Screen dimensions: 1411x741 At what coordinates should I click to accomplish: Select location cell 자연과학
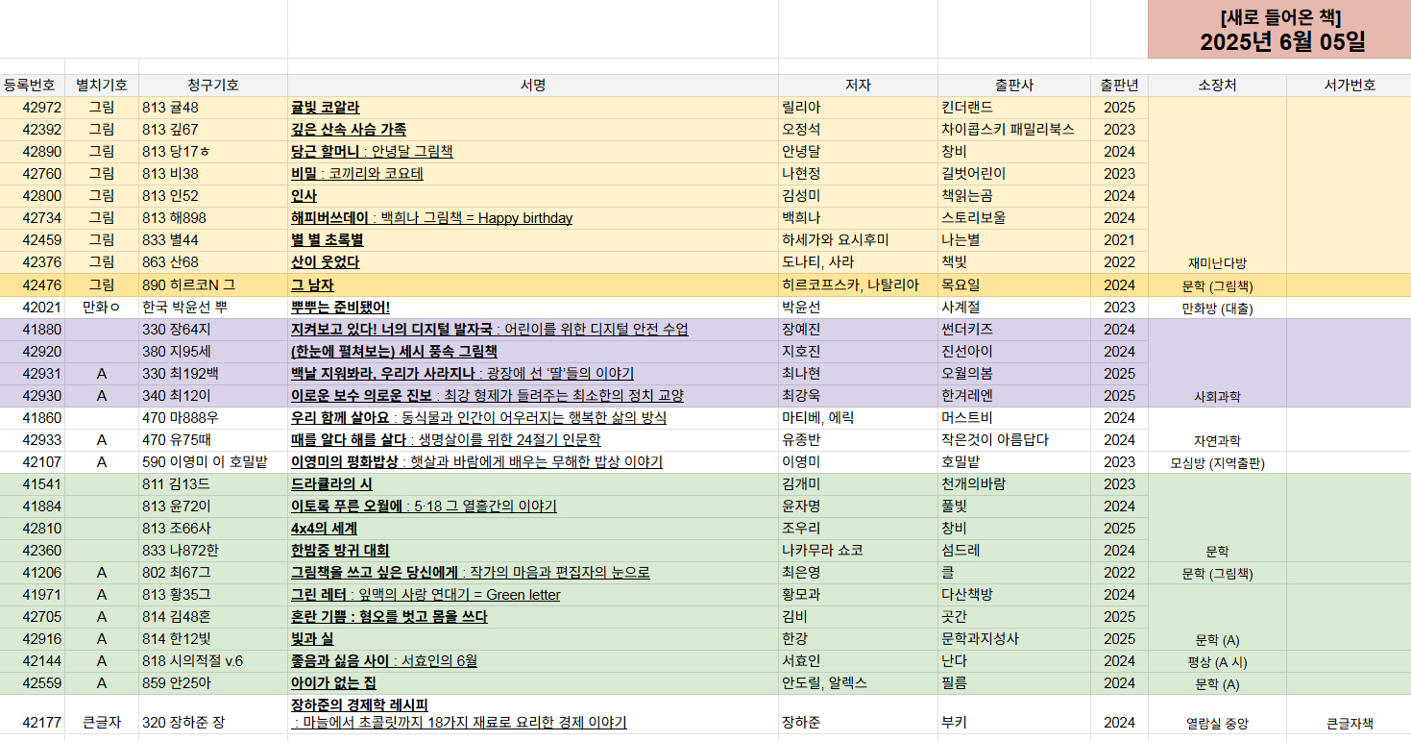(x=1217, y=430)
